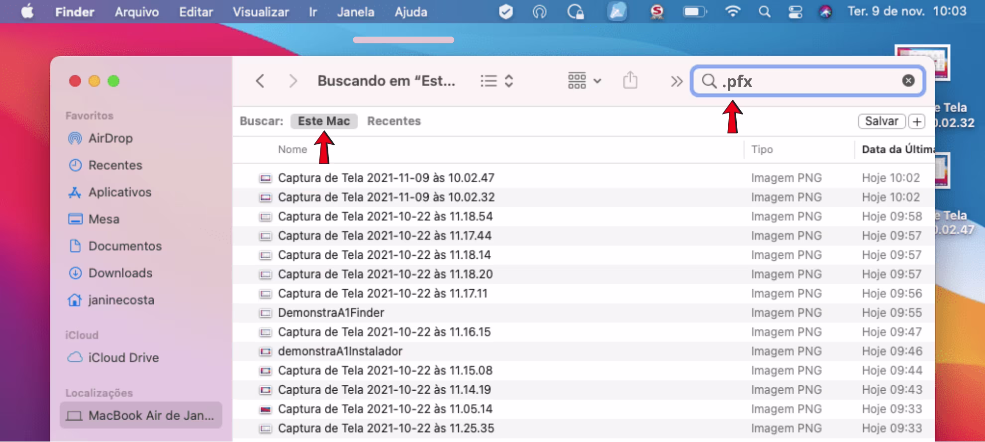This screenshot has width=985, height=442.
Task: Select Captura de Tela 2021-10-22 às 11.18.54
Action: pyautogui.click(x=584, y=217)
